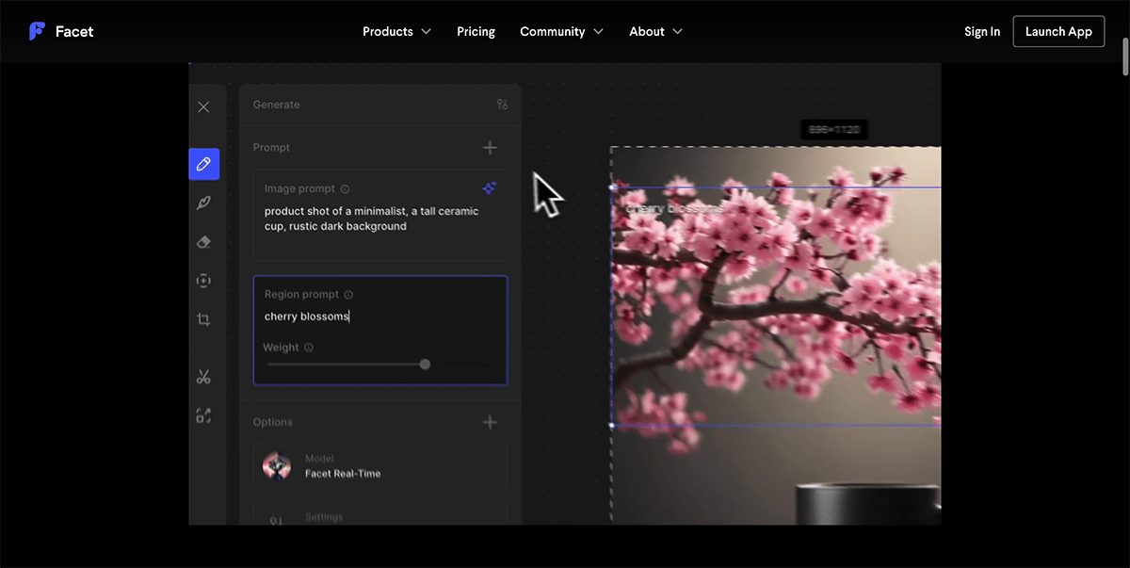Viewport: 1130px width, 568px height.
Task: Open the Pricing page
Action: [x=476, y=31]
